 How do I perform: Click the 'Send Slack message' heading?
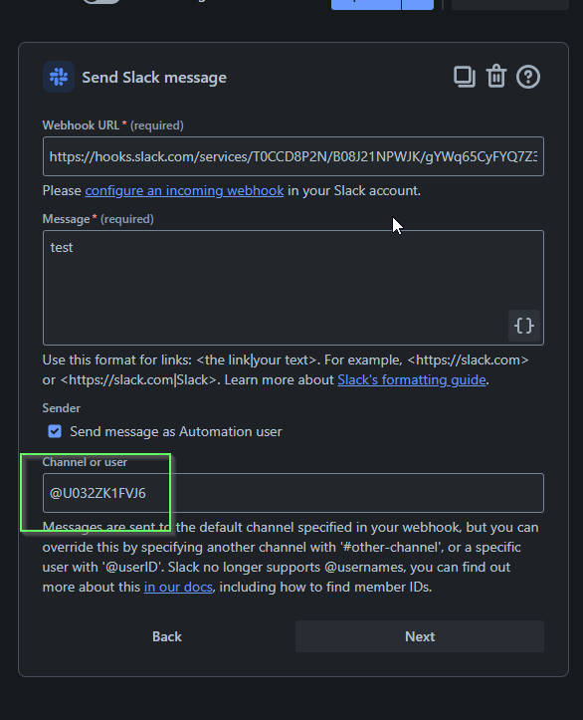154,77
